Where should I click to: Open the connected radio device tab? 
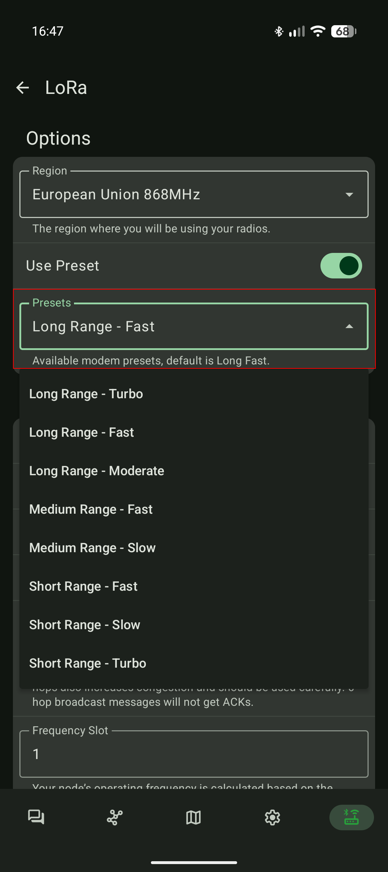click(351, 817)
